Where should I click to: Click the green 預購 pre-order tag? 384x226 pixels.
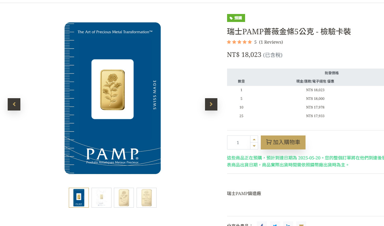tap(236, 18)
